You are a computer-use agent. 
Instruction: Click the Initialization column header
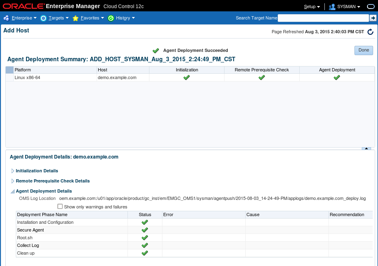[x=187, y=70]
